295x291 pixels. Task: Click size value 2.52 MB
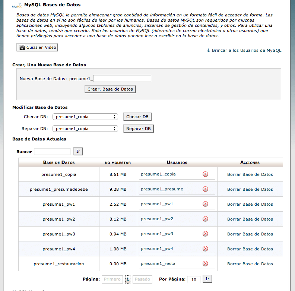click(118, 204)
